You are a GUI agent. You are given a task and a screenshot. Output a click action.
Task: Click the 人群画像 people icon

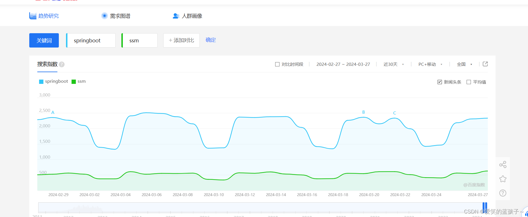pos(176,16)
